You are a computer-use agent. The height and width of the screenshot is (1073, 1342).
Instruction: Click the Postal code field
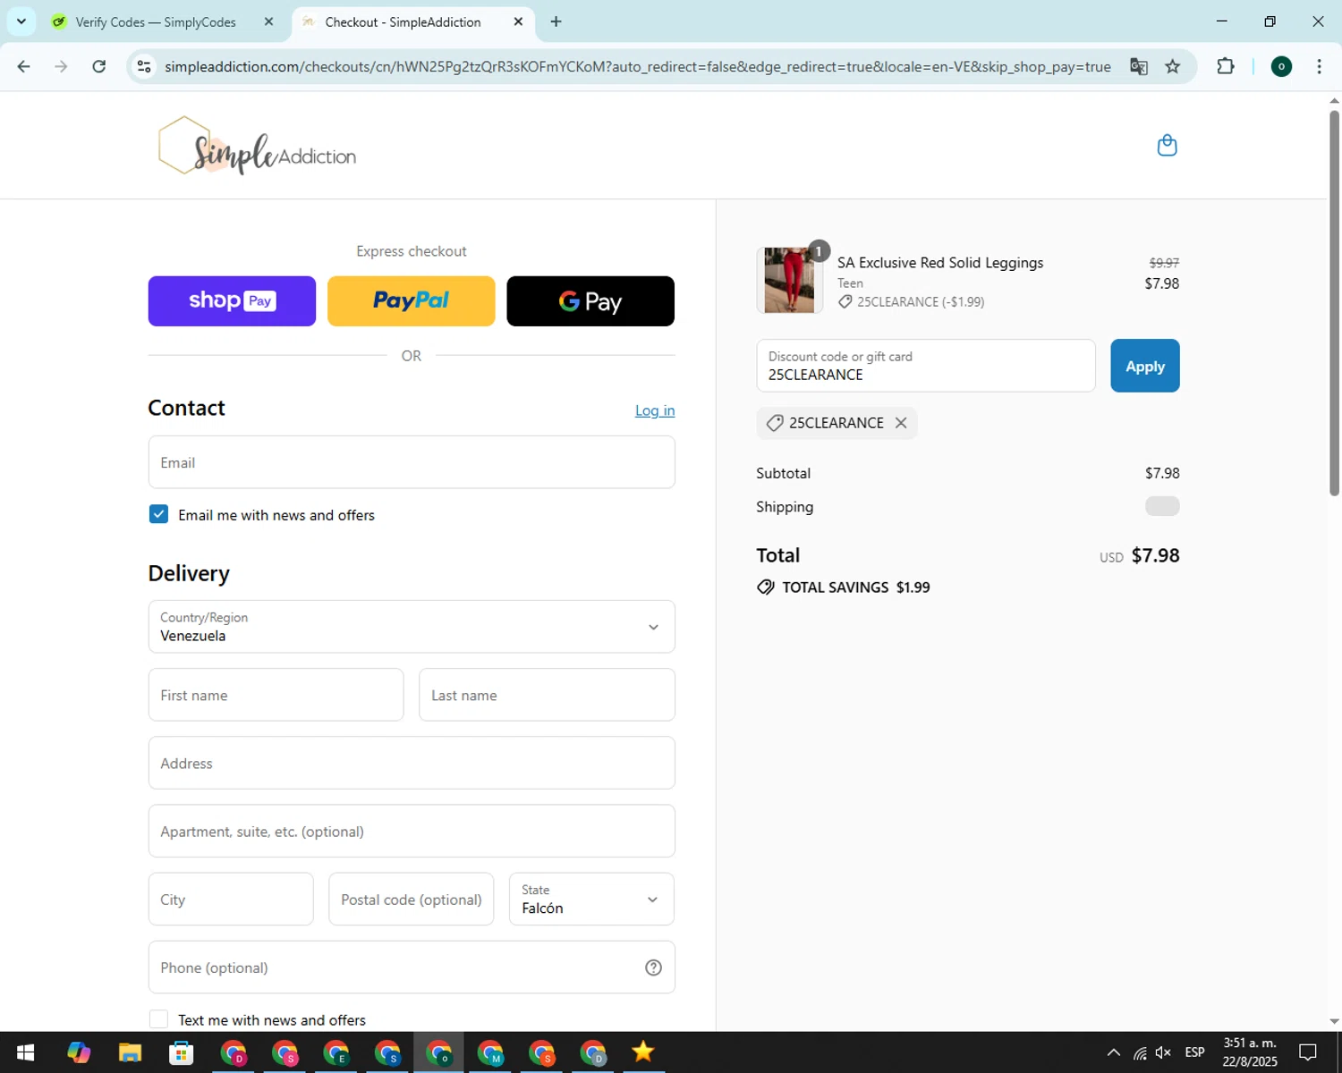click(x=411, y=899)
